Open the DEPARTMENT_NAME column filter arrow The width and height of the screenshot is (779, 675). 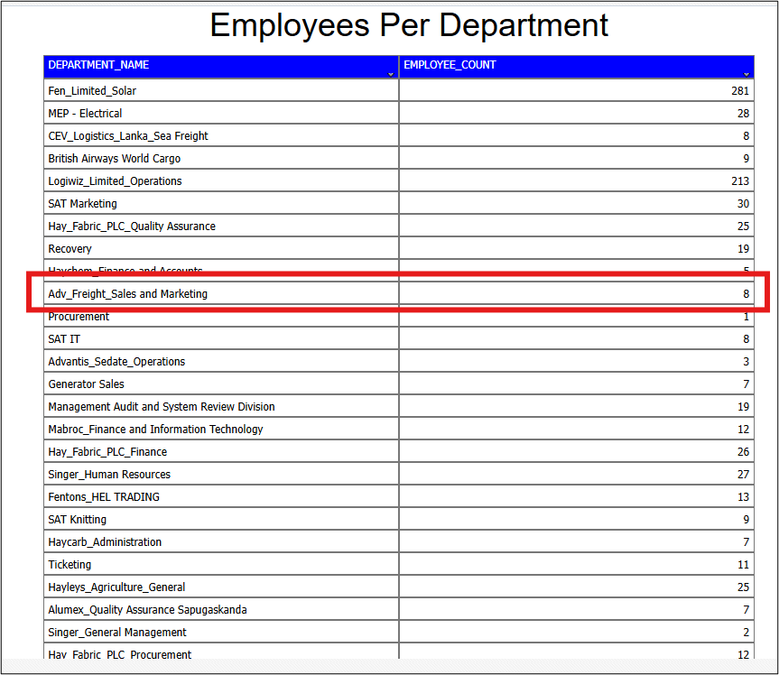tap(391, 73)
